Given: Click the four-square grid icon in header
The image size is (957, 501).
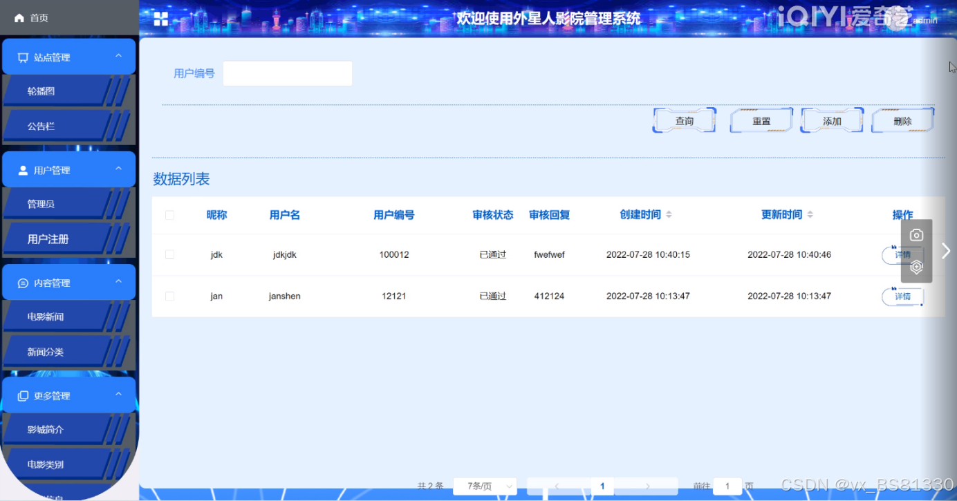Looking at the screenshot, I should pyautogui.click(x=161, y=19).
